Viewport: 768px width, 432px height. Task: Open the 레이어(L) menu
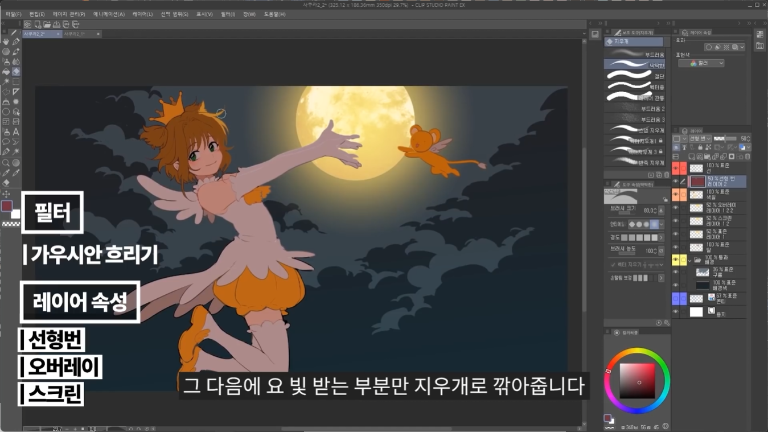142,14
